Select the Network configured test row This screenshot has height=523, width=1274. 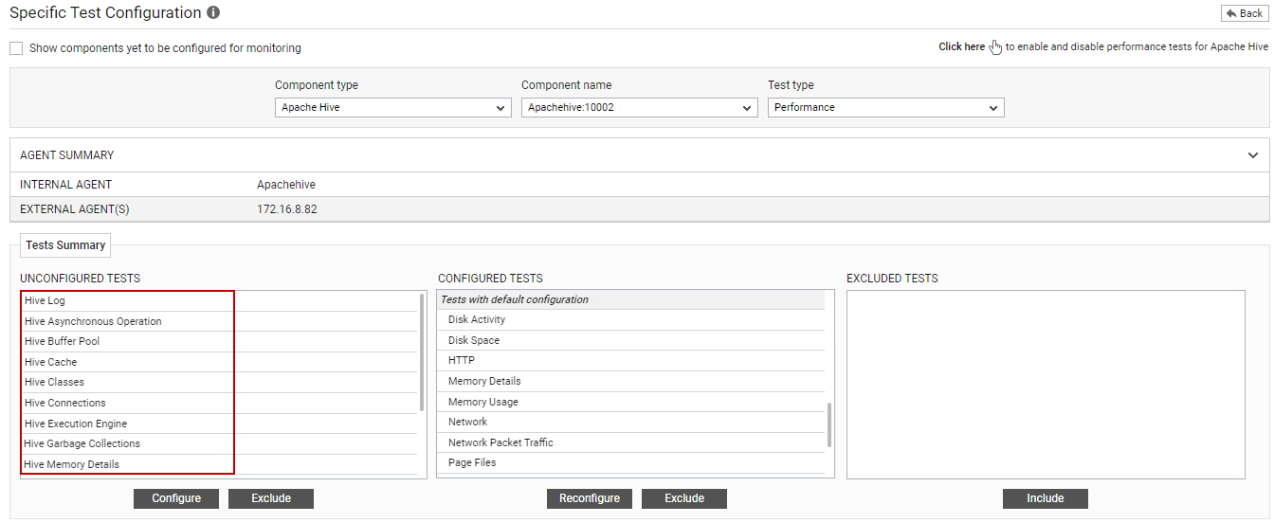coord(631,423)
